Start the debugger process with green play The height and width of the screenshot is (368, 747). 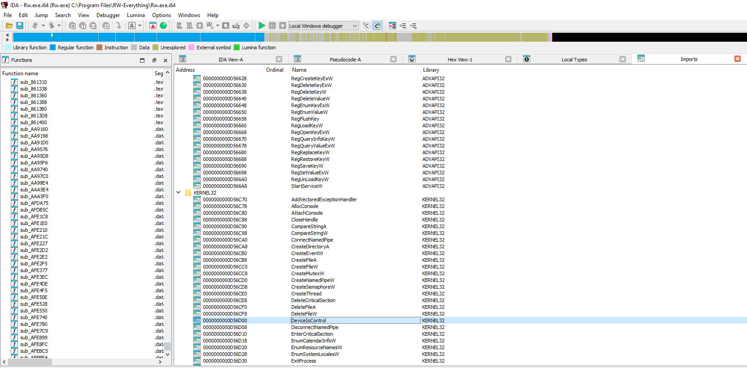pos(262,26)
